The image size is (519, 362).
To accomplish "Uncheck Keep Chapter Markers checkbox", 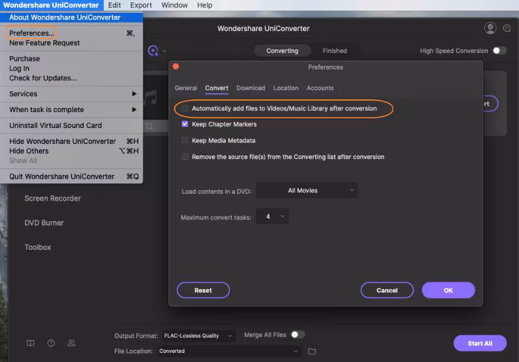I will [184, 124].
